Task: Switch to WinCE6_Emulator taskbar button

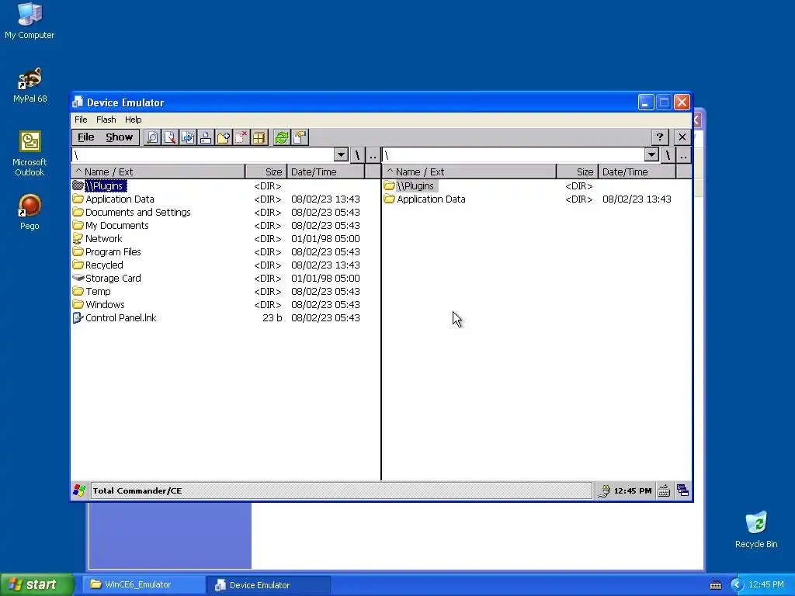Action: [x=144, y=585]
